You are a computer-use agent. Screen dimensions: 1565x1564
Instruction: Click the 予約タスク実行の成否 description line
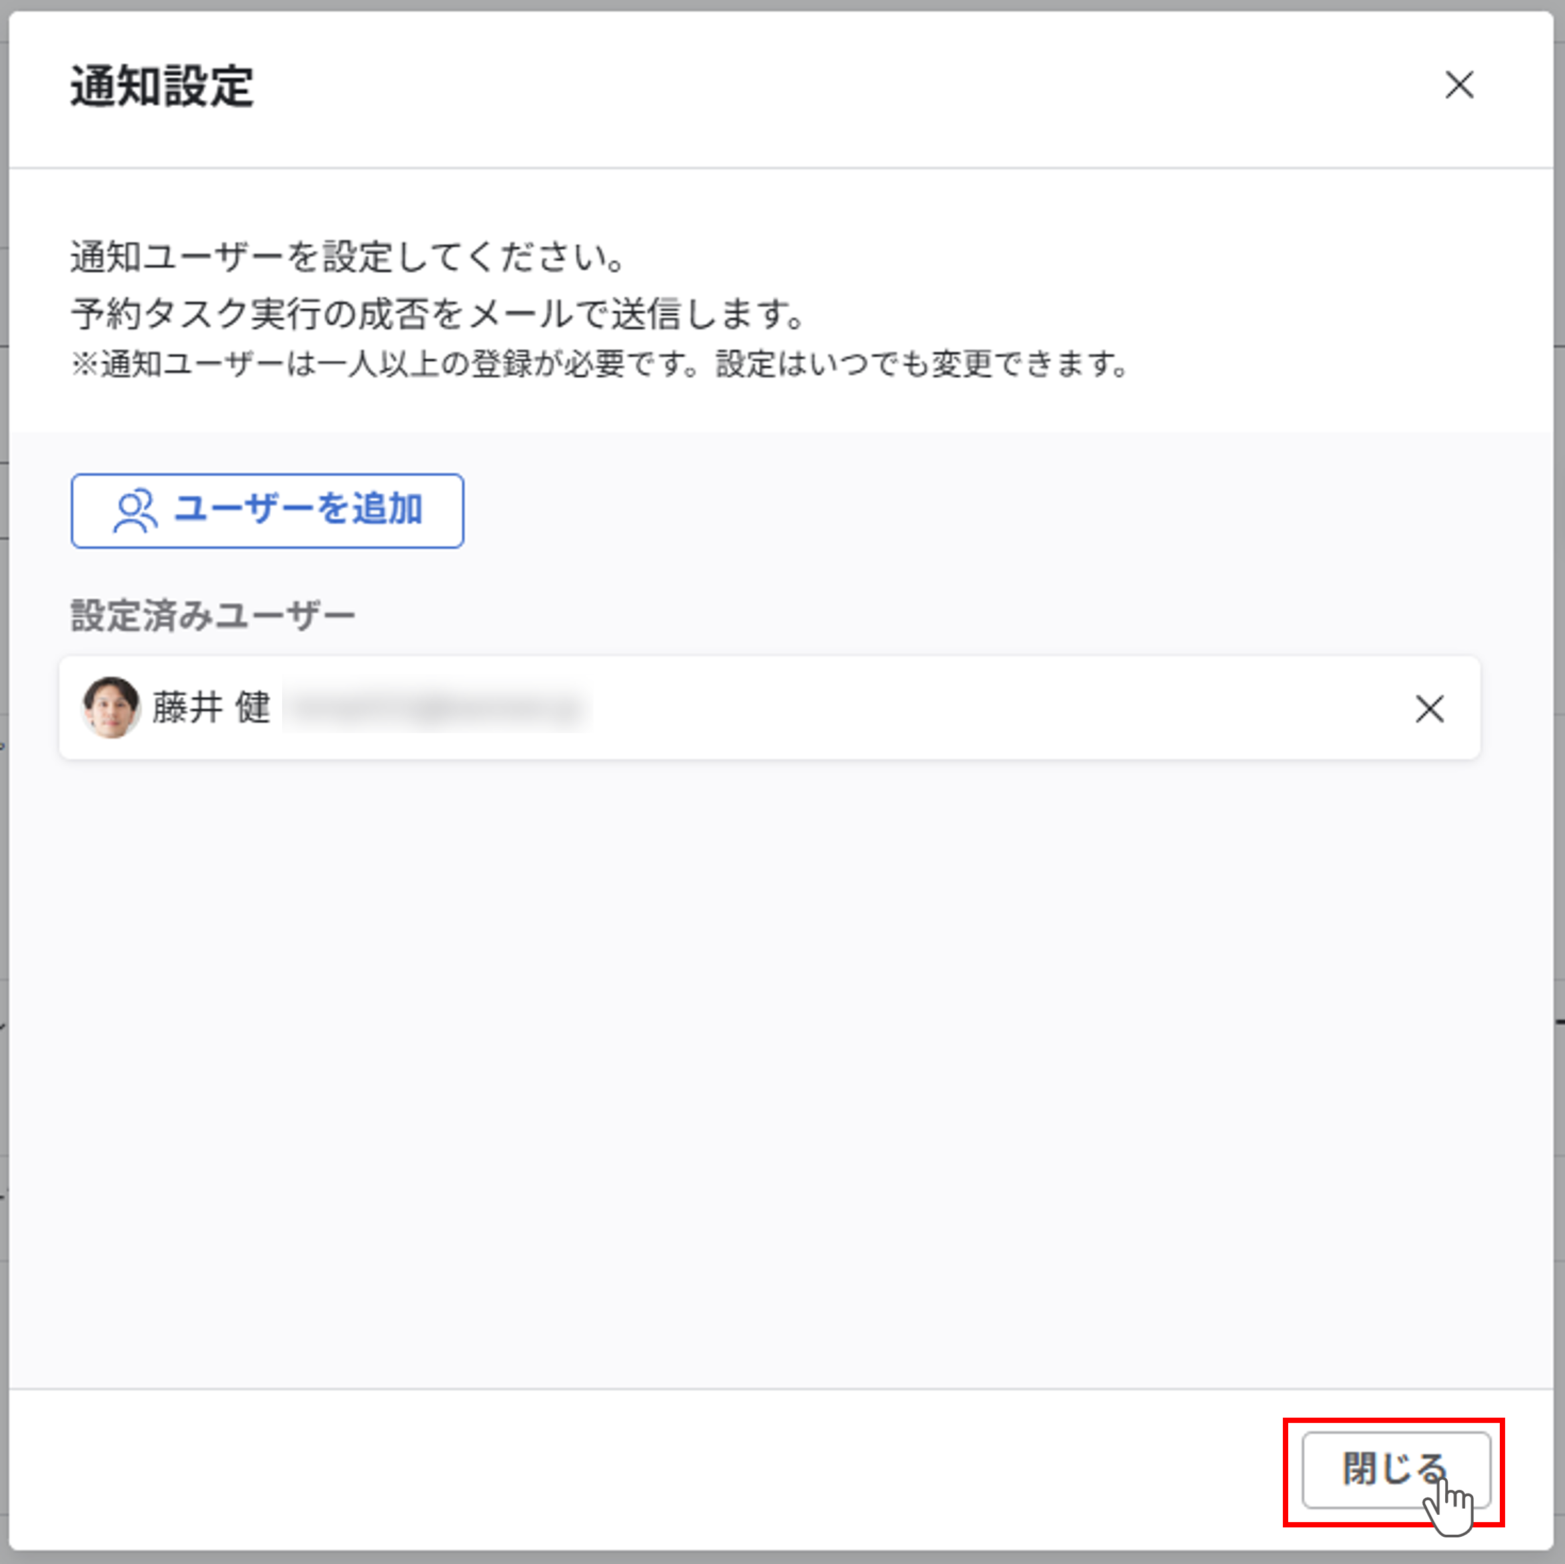437,313
